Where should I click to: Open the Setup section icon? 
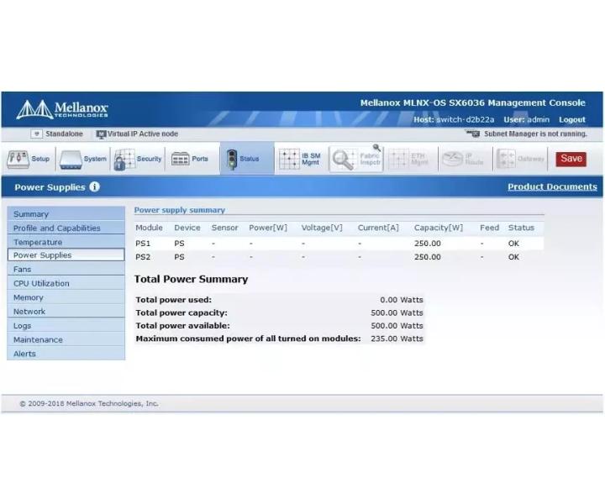(18, 159)
